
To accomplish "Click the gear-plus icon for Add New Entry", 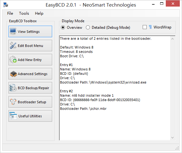I will [x=13, y=59].
